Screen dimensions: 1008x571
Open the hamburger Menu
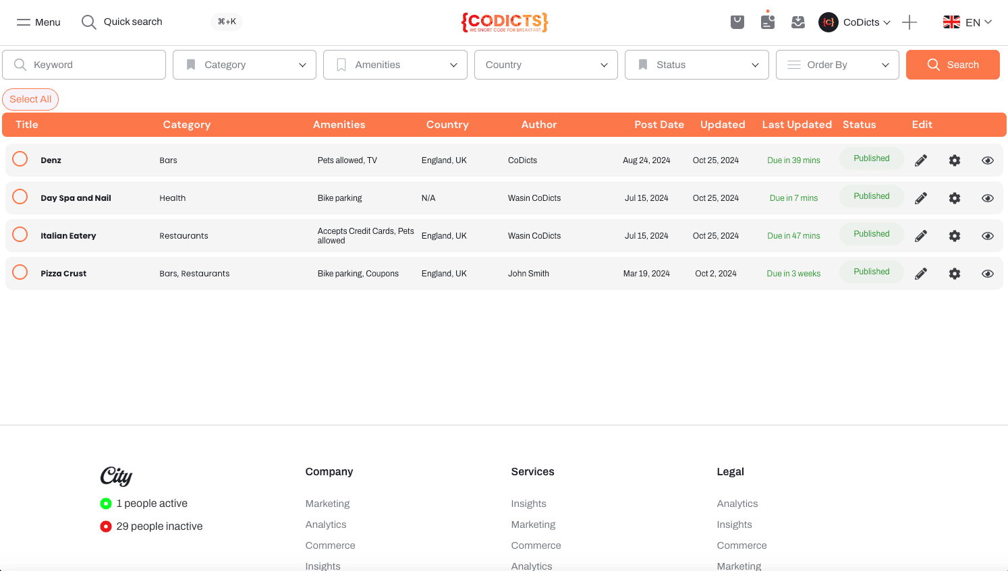38,22
